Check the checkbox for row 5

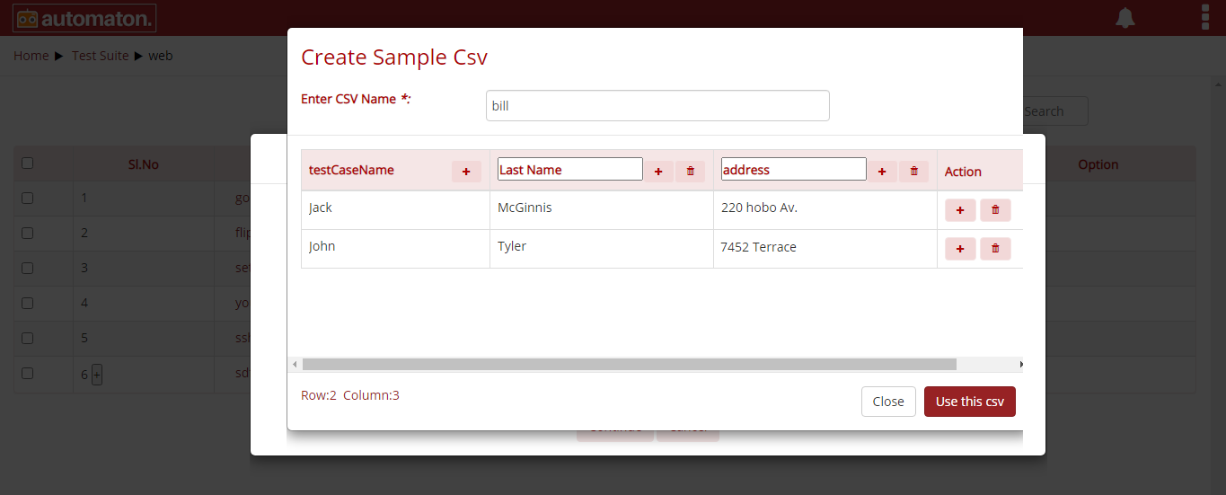tap(27, 338)
